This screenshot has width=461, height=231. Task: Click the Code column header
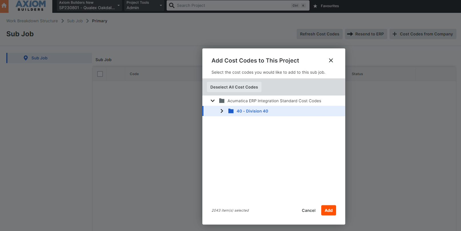tap(134, 74)
